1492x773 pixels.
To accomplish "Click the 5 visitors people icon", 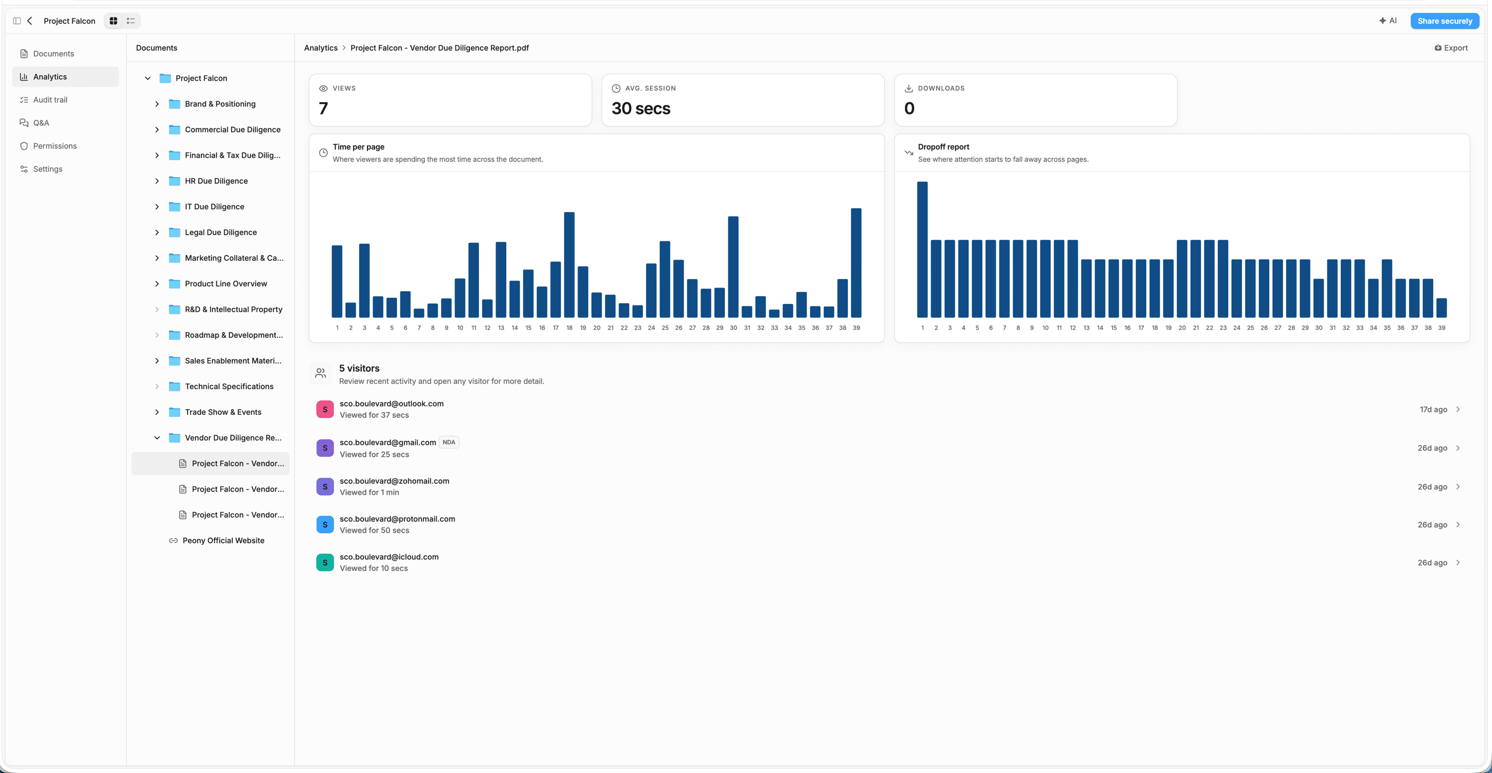I will tap(321, 374).
